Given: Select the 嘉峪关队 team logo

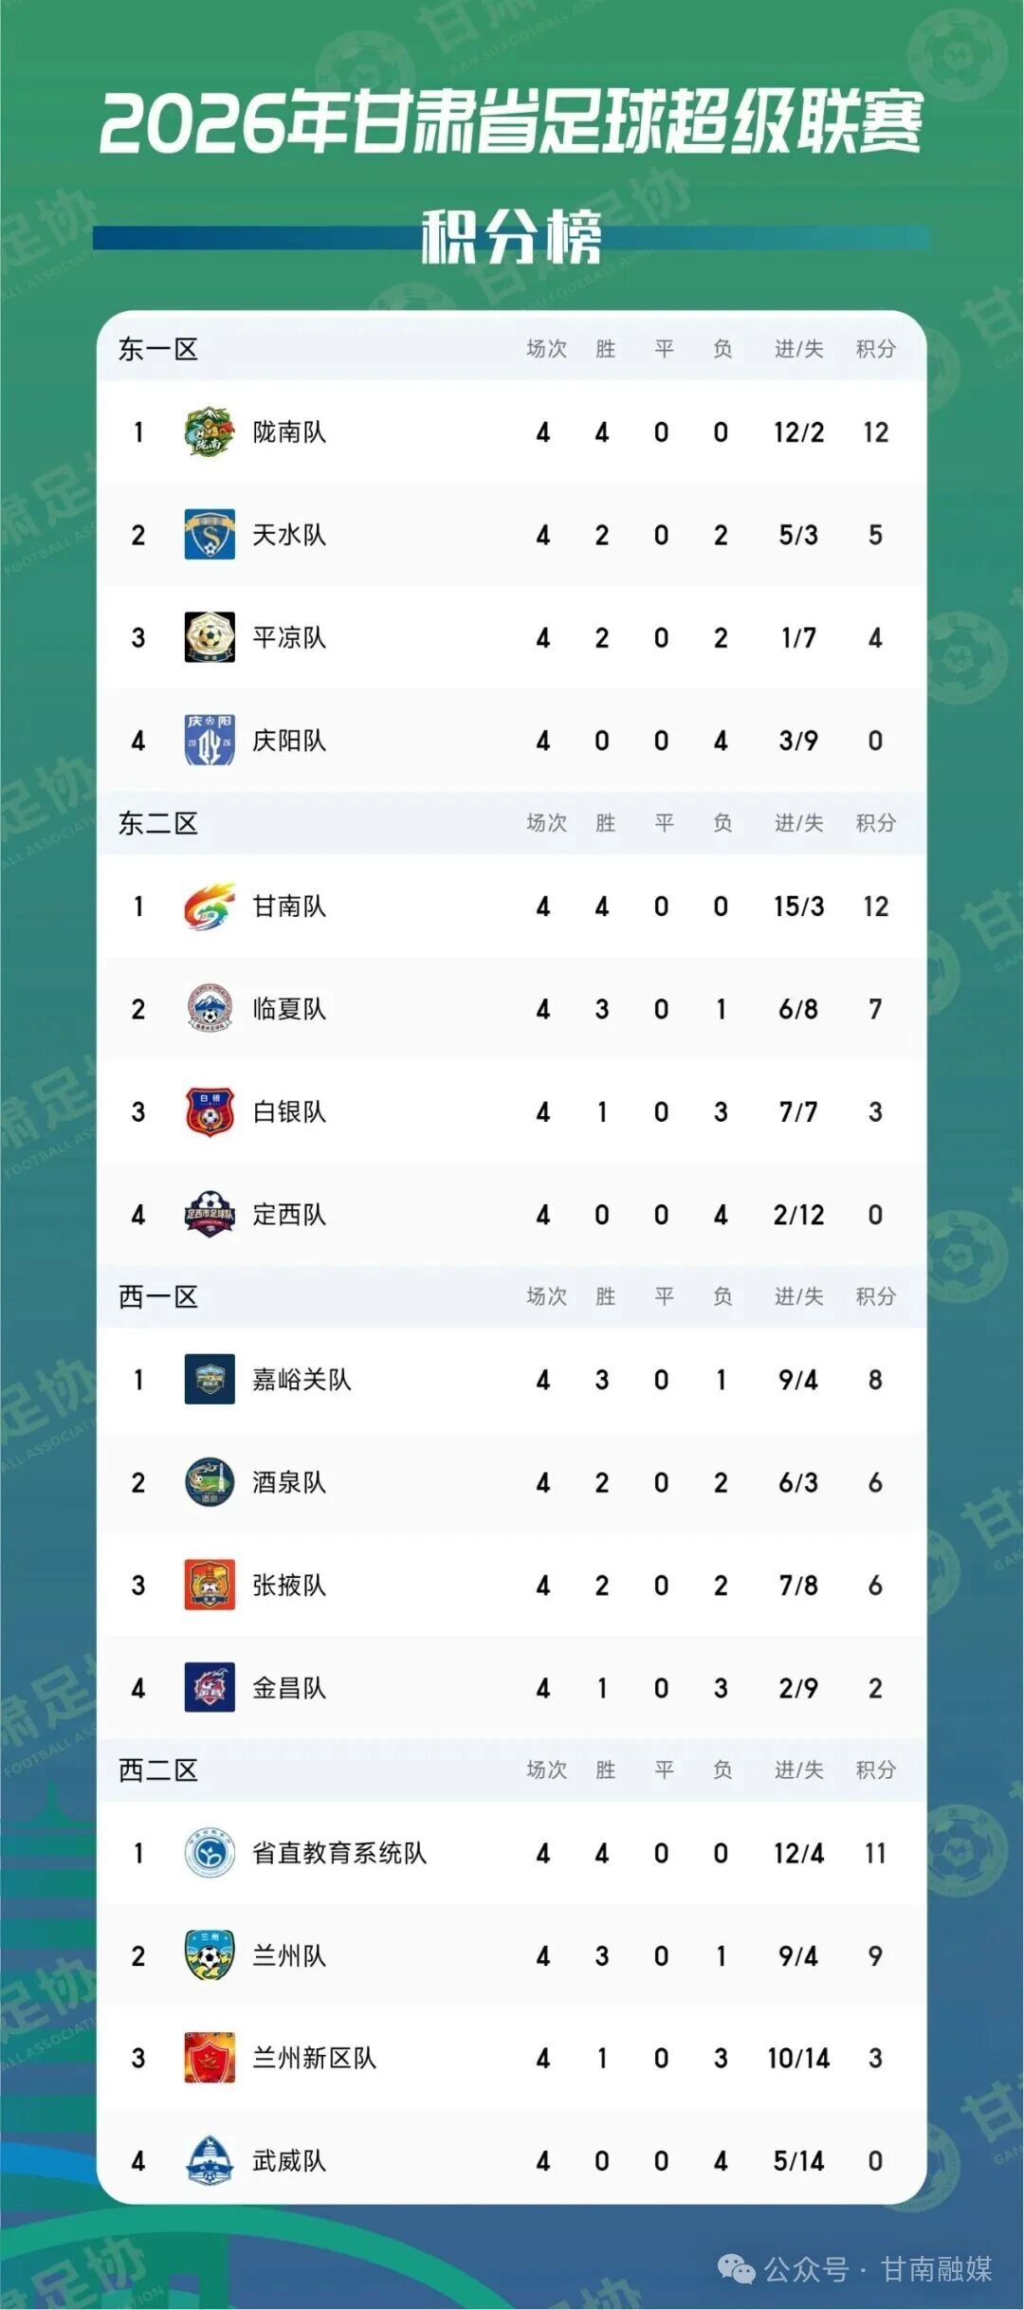Looking at the screenshot, I should coord(210,1380).
